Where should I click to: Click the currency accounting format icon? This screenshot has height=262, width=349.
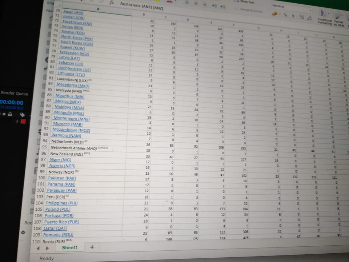(x=275, y=14)
